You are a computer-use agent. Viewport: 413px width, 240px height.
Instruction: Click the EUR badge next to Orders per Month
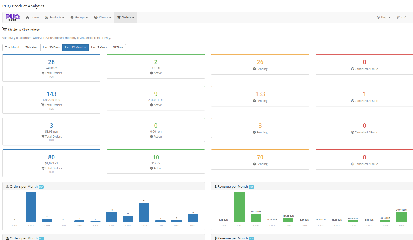tap(41, 187)
